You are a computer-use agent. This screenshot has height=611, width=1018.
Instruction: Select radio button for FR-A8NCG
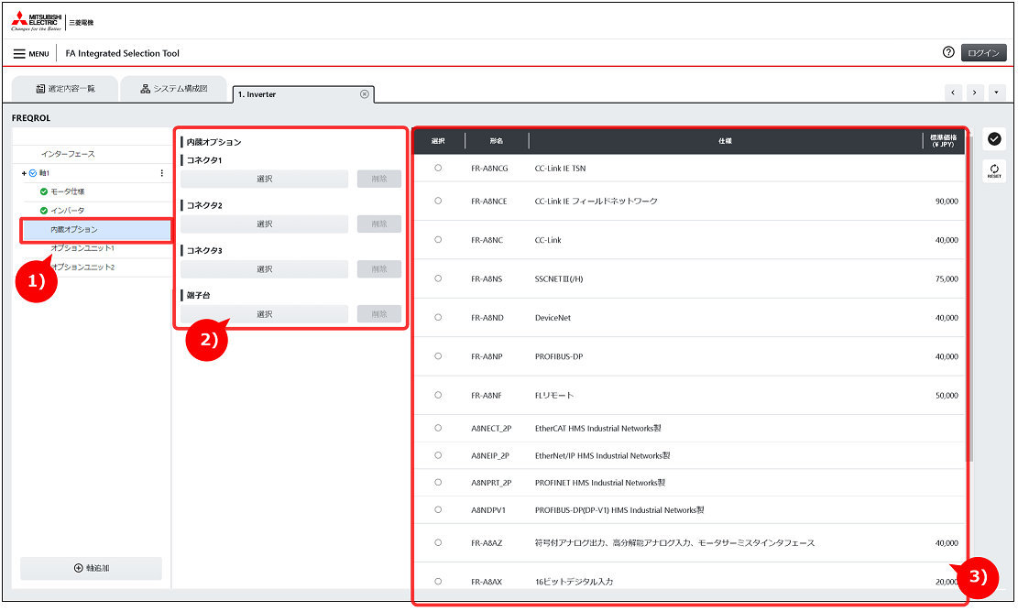438,169
